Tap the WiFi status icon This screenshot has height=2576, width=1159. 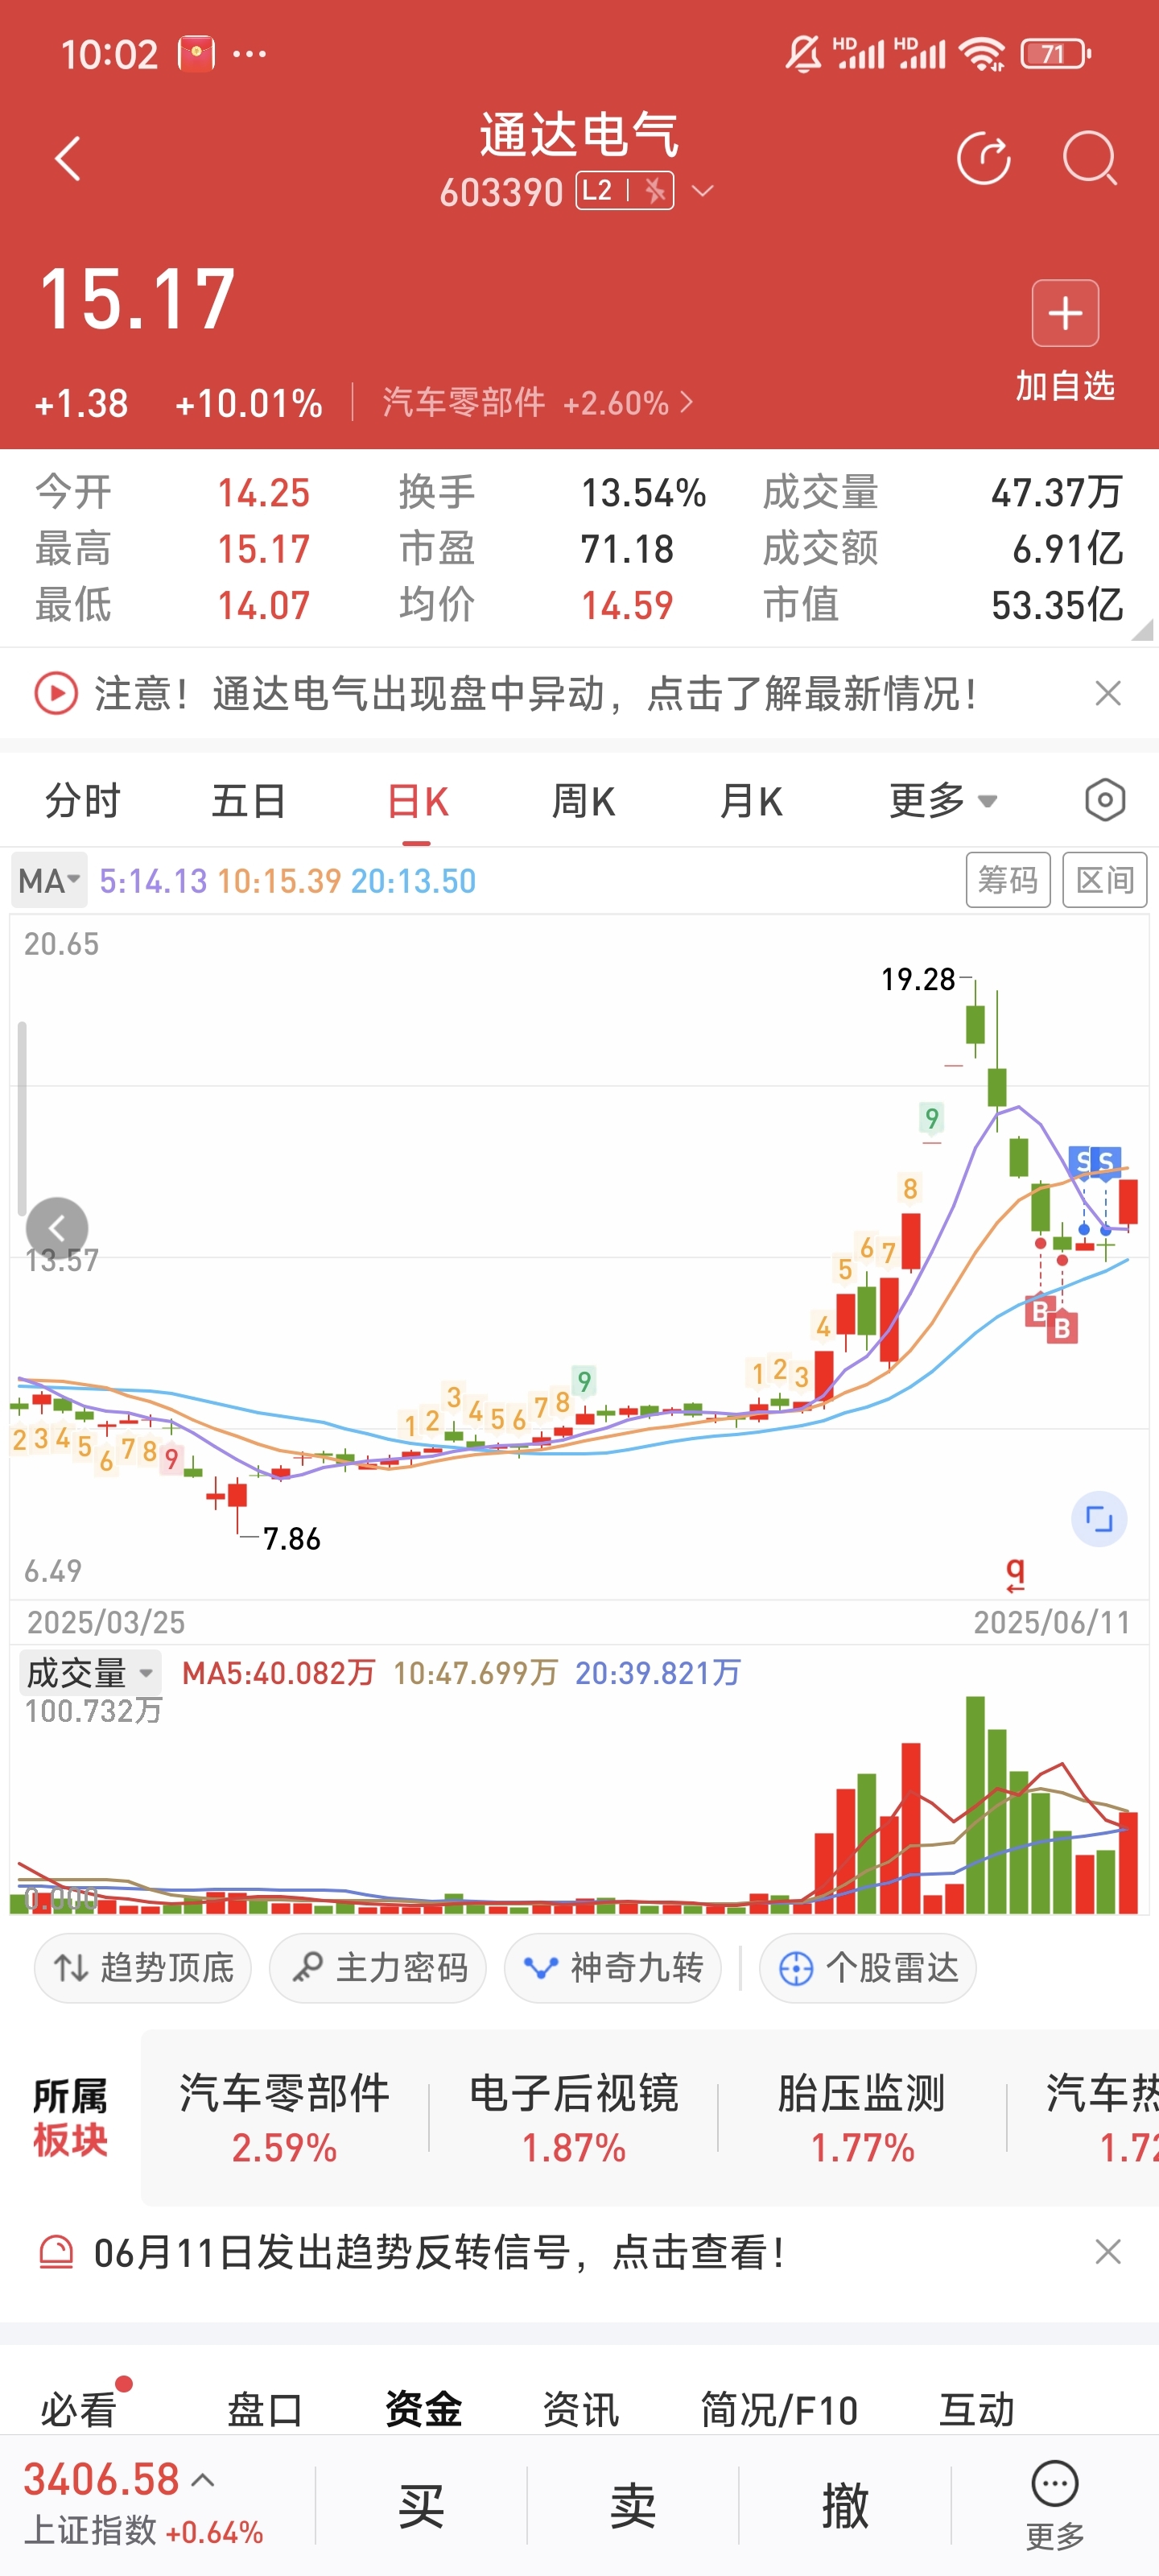pos(983,53)
